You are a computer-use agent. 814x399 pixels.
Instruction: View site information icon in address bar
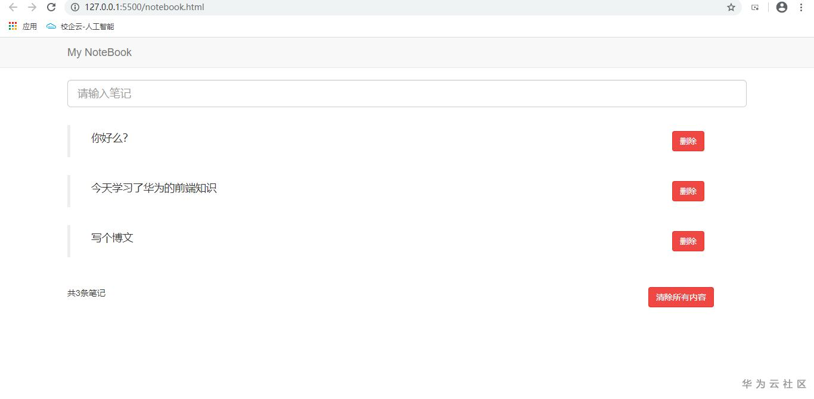pos(75,7)
